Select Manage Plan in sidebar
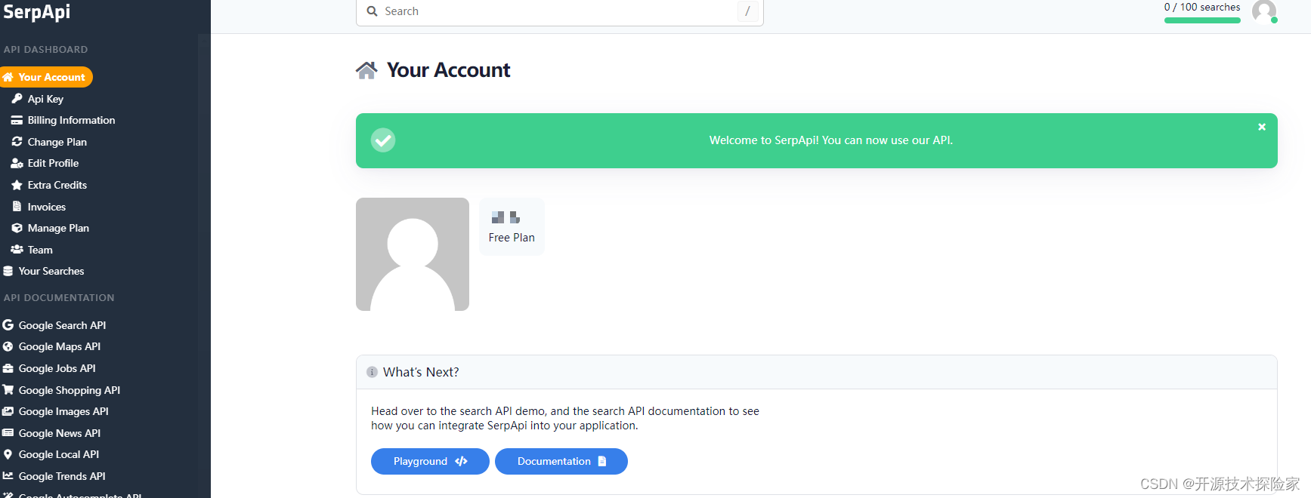Viewport: 1311px width, 498px height. (58, 228)
